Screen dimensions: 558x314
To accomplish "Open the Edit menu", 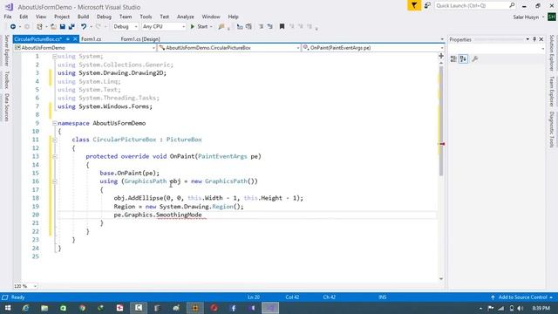I will pyautogui.click(x=24, y=17).
